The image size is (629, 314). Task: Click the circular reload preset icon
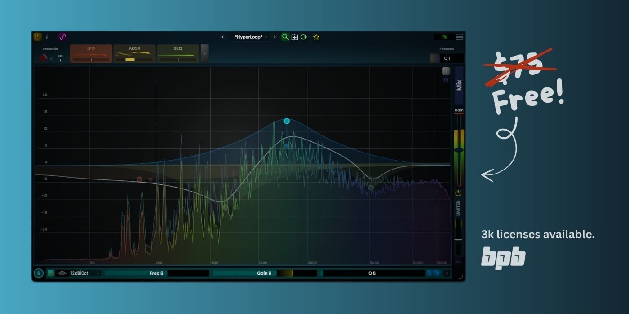[x=304, y=37]
